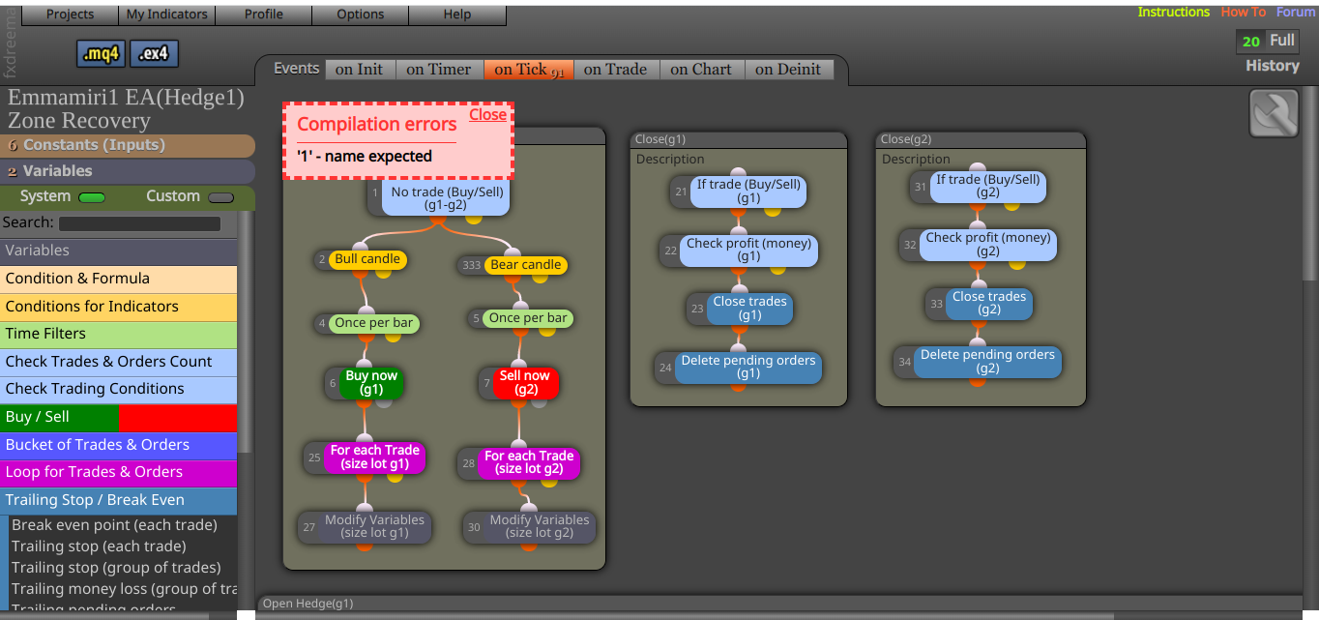This screenshot has height=620, width=1319.
Task: Switch to the on Init event tab
Action: point(359,70)
